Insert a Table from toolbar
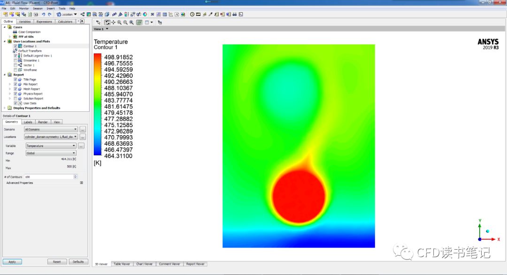The height and width of the screenshot is (275, 507). pyautogui.click(x=165, y=14)
